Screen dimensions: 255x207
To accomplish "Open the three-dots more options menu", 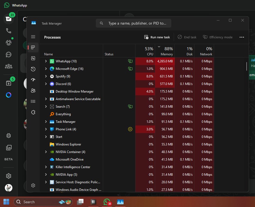I will pyautogui.click(x=242, y=37).
